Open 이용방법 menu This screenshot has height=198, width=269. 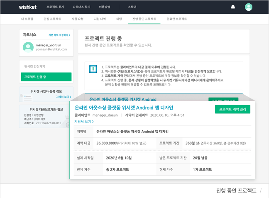[105, 7]
